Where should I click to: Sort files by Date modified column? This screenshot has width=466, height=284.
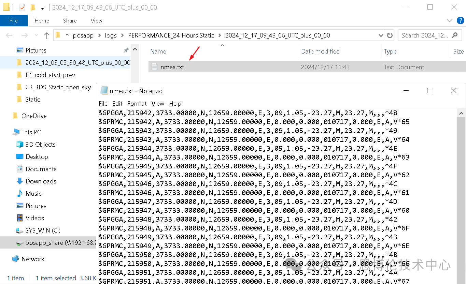(x=320, y=51)
